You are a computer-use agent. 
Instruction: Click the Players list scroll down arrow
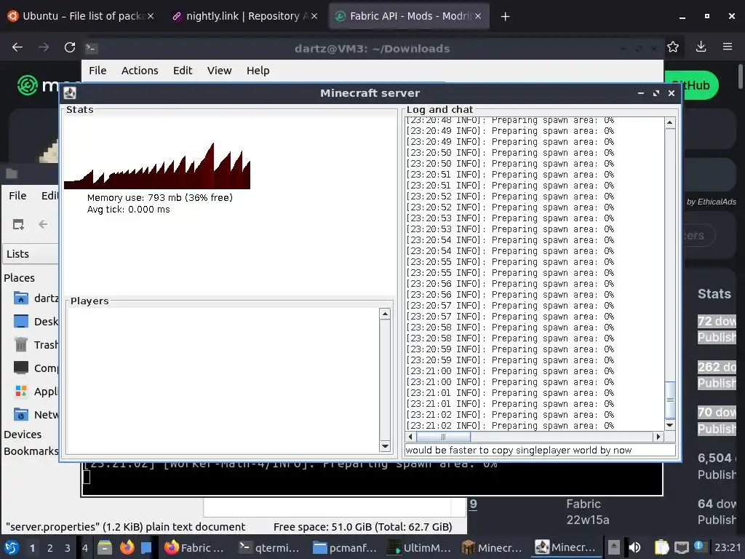click(386, 446)
